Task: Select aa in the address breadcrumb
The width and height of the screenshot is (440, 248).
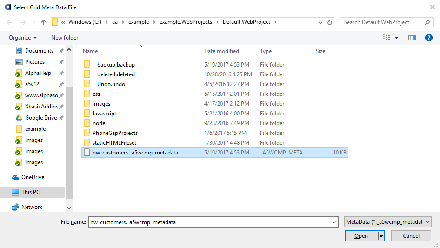Action: point(115,22)
